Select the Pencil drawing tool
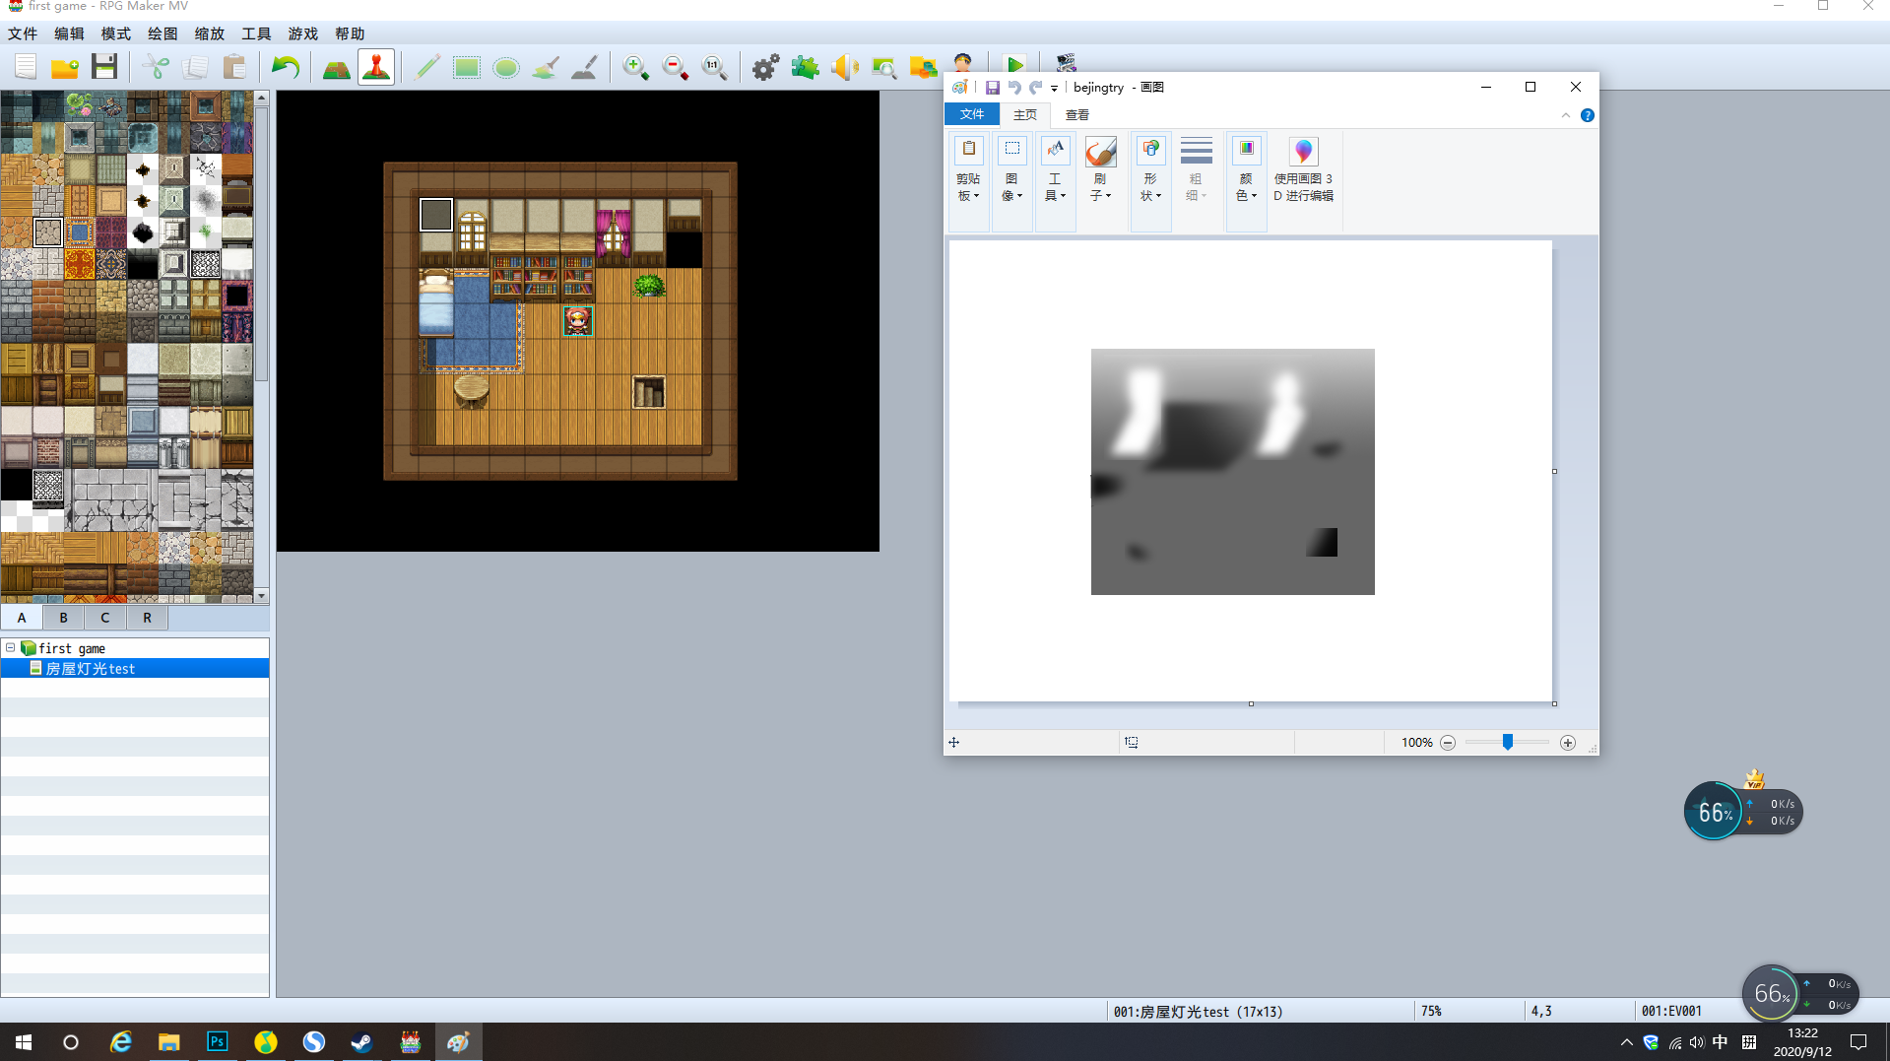 [x=427, y=67]
